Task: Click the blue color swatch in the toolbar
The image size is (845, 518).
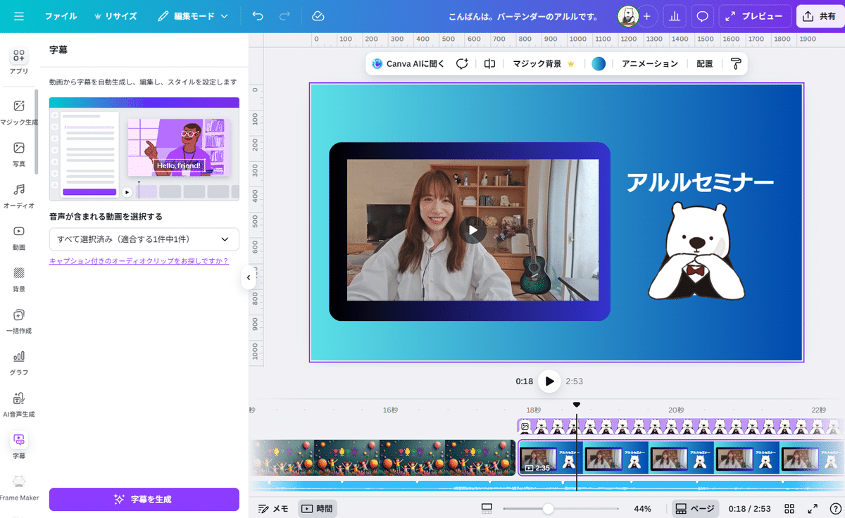Action: (599, 63)
